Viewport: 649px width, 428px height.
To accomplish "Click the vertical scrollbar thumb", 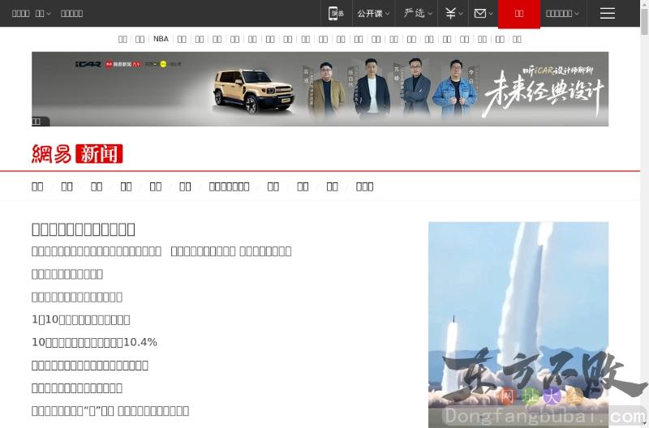I will [x=644, y=21].
